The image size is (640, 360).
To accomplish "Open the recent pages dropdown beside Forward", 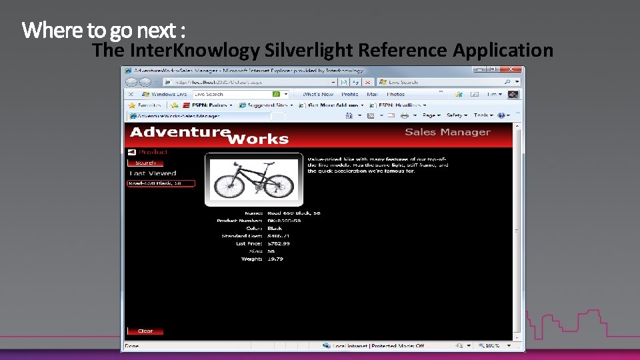I will pyautogui.click(x=156, y=83).
